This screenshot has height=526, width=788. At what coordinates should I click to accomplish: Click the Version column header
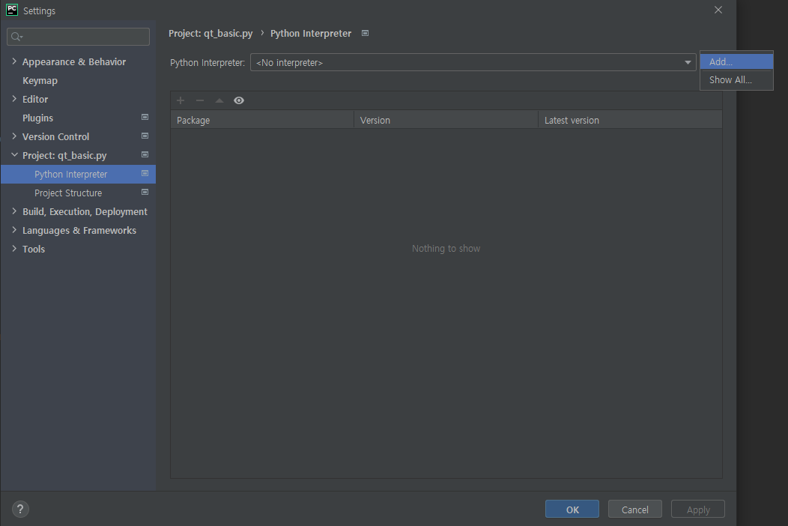tap(446, 120)
